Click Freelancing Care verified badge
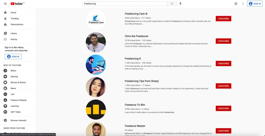 tap(146, 14)
